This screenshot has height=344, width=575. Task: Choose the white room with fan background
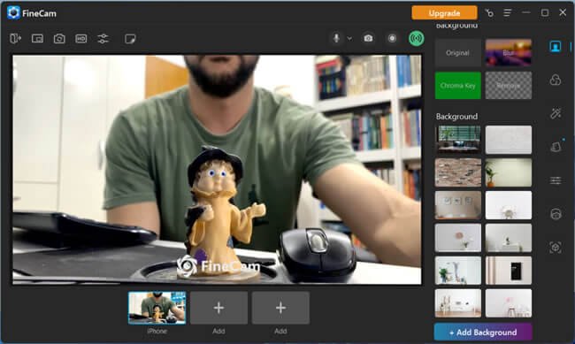[x=509, y=205]
